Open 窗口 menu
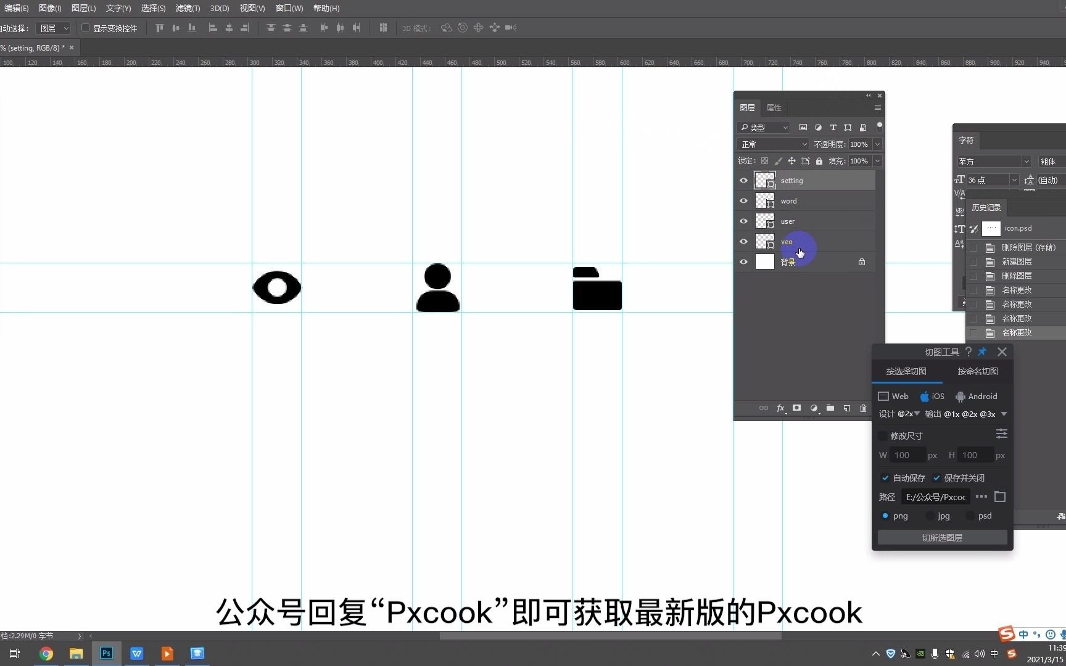 pyautogui.click(x=289, y=8)
